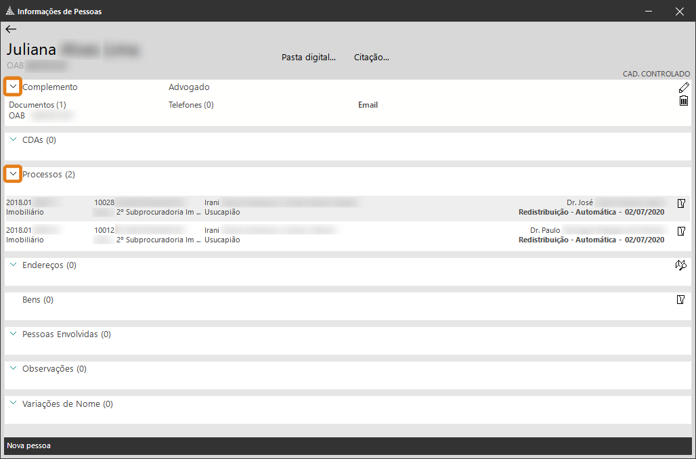The image size is (696, 459).
Task: Click the pencil edit icon in Complemento
Action: pos(683,87)
